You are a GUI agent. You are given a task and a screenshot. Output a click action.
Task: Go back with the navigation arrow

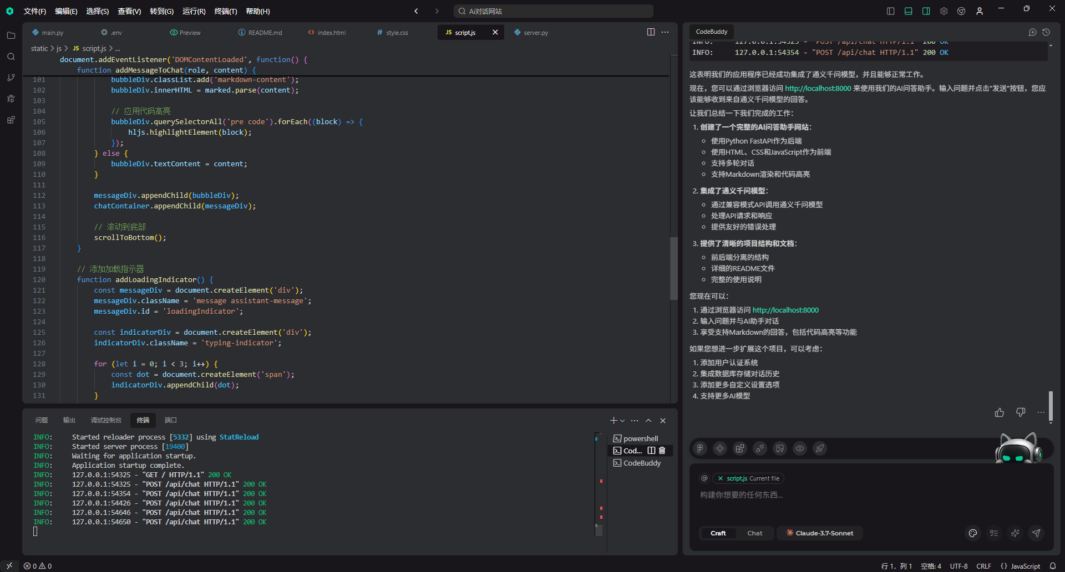(x=416, y=11)
